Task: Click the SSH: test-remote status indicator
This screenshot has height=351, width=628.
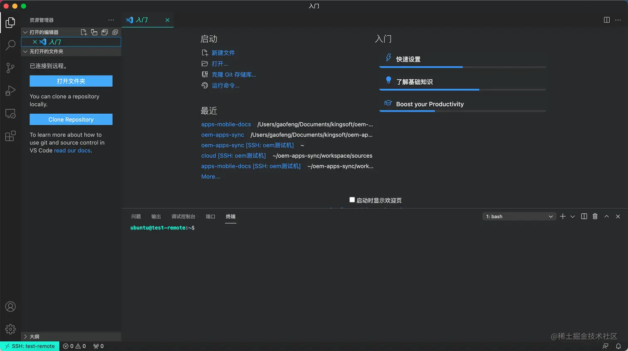Action: [30, 346]
